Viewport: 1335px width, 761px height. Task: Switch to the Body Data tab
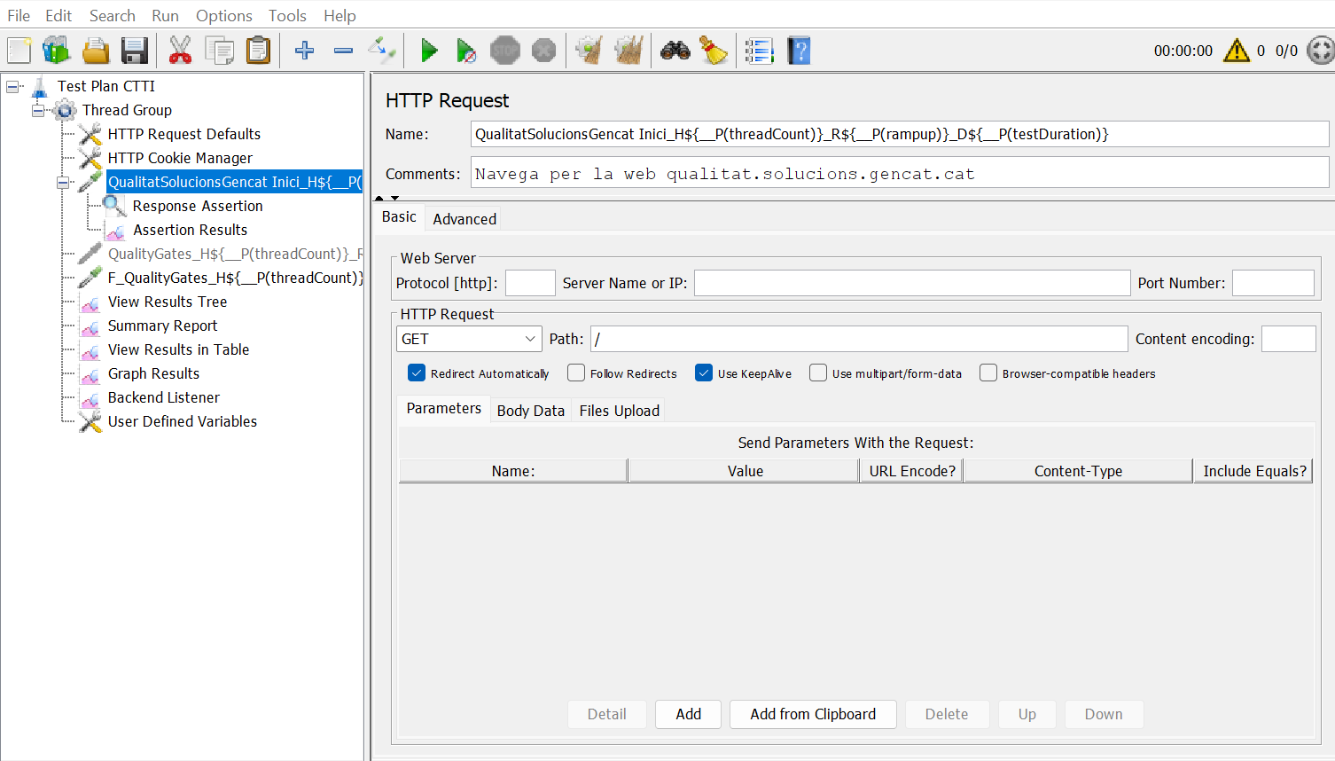531,411
